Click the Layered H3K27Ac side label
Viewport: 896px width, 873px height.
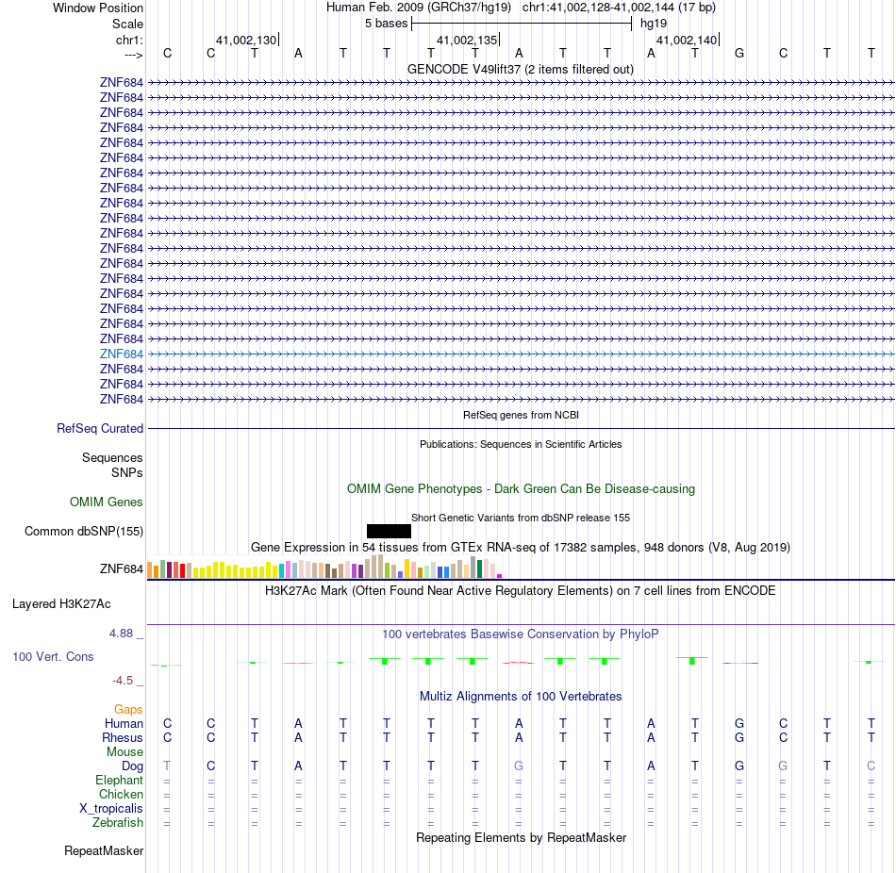(x=61, y=604)
